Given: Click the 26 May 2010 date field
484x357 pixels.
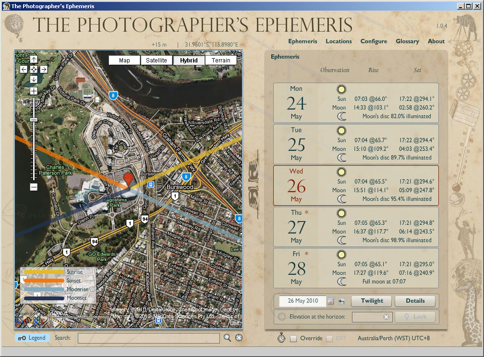Looking at the screenshot, I should click(302, 301).
